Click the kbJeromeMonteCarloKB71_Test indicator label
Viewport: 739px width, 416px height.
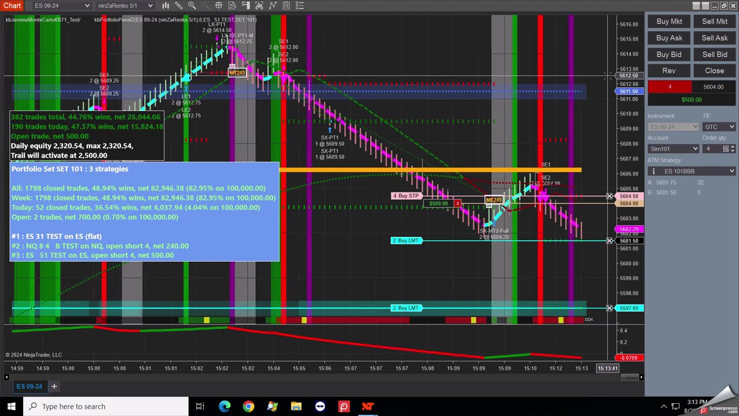tap(43, 20)
